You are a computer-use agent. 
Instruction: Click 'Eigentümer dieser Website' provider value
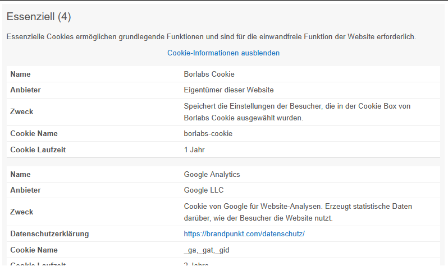(228, 90)
